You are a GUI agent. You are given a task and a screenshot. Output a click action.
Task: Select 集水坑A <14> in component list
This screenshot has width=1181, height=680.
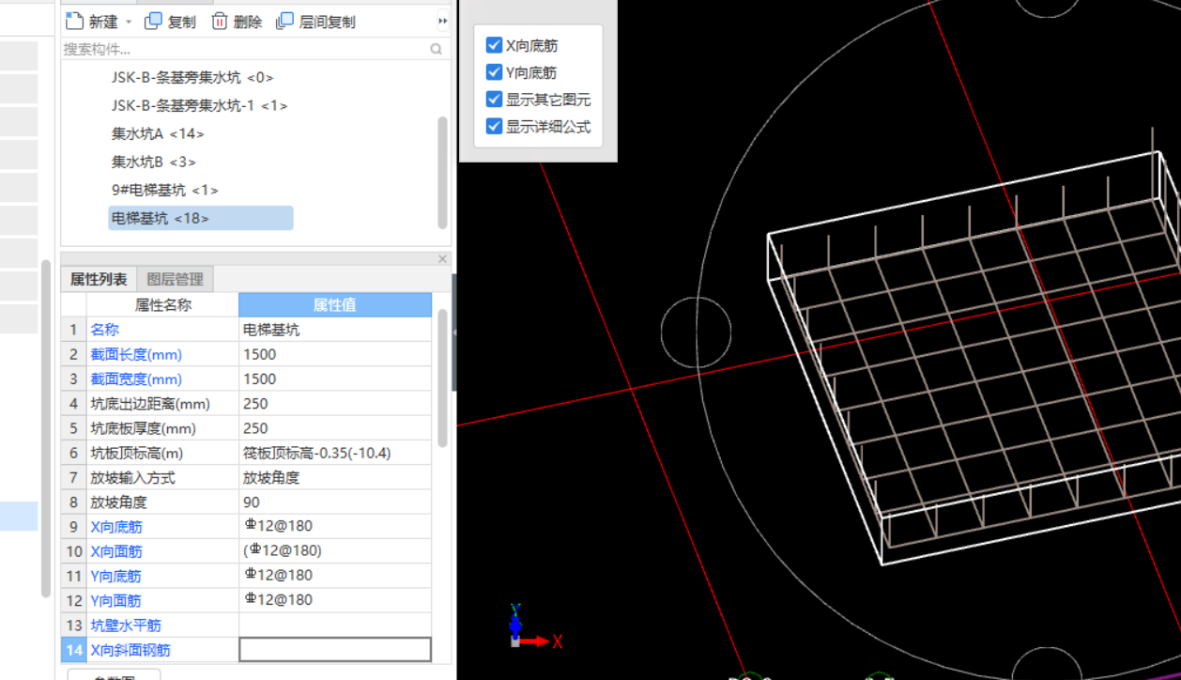(x=158, y=133)
